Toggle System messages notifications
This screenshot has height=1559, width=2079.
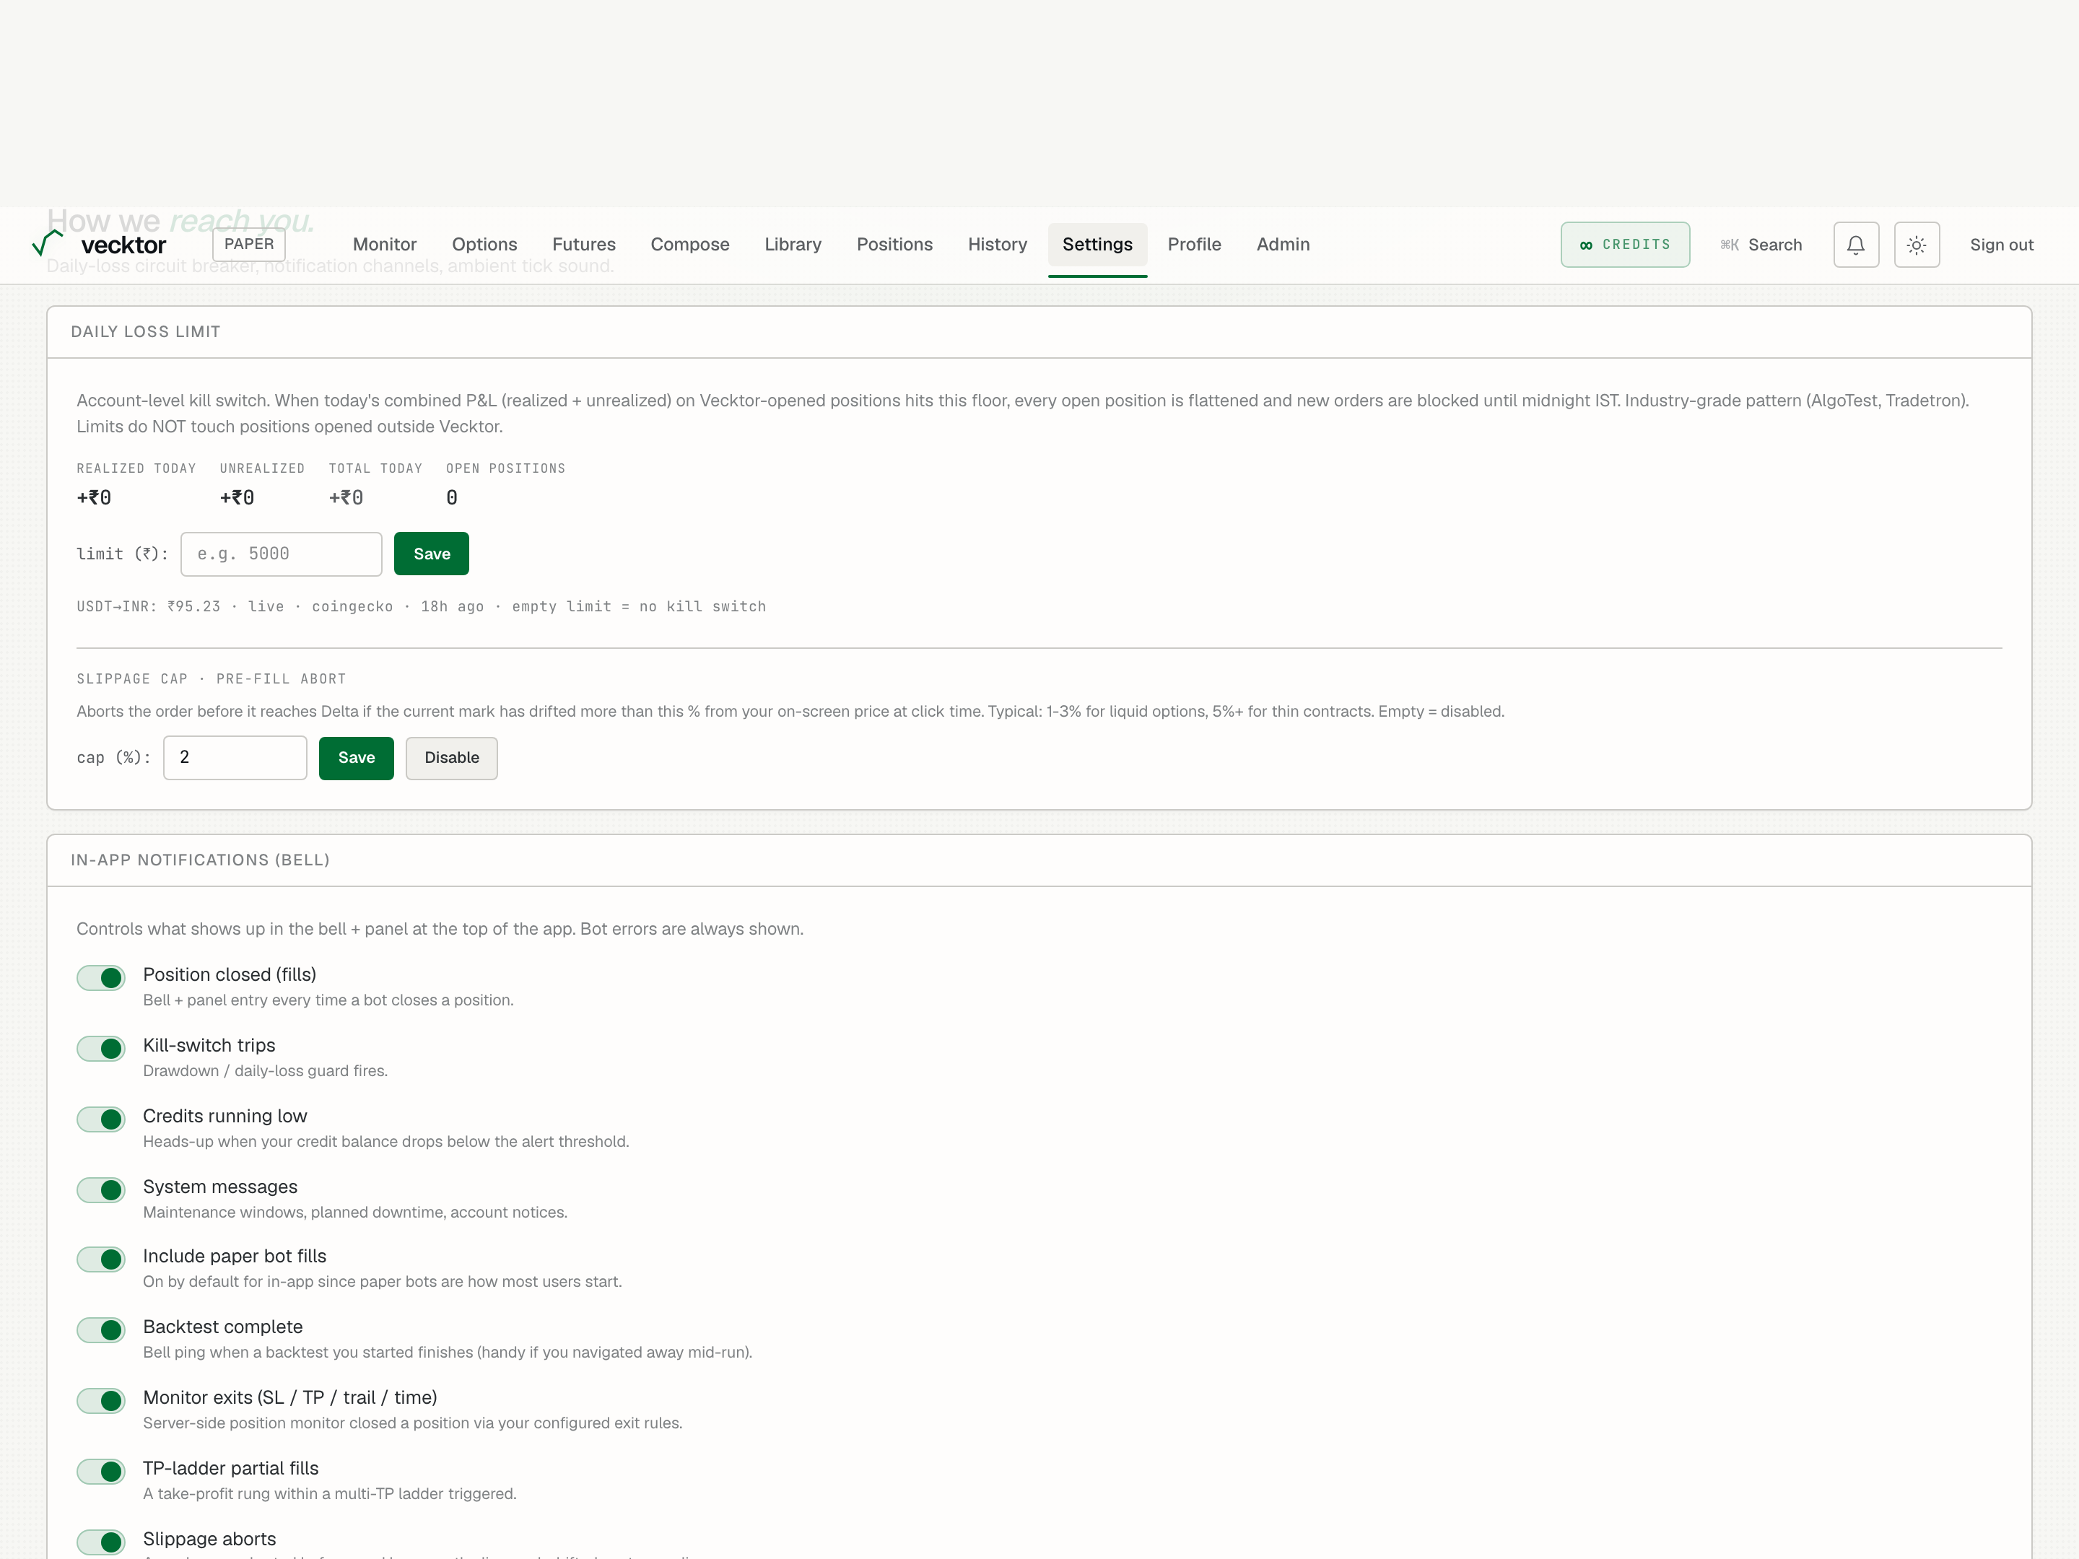[x=100, y=1189]
